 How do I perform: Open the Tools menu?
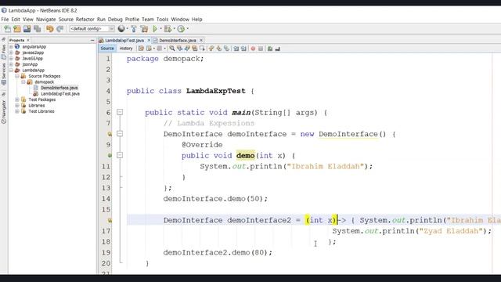pos(162,19)
